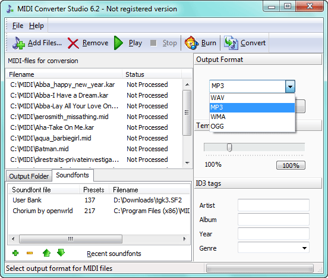328x278 pixels.
Task: Add soundfont with green plus icon
Action: click(x=15, y=253)
